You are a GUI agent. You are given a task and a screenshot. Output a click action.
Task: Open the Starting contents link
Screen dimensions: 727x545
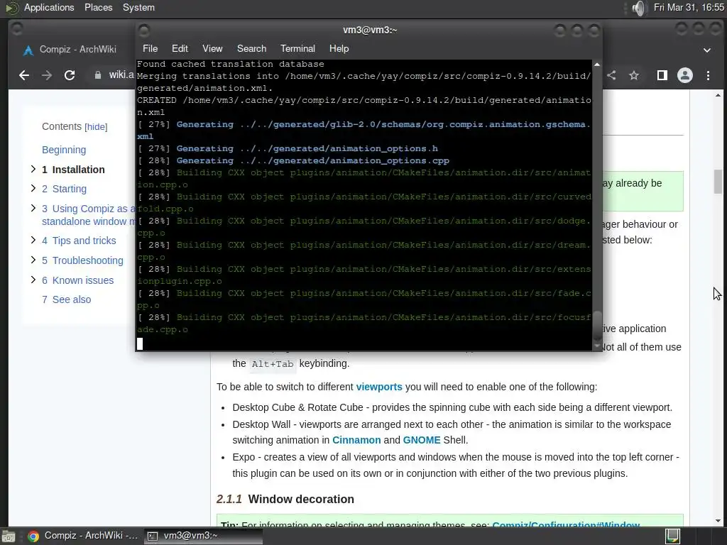pos(64,189)
